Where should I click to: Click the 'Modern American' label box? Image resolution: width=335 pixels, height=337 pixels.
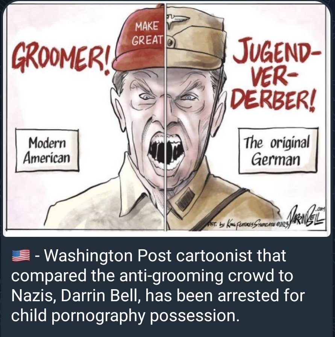47,151
